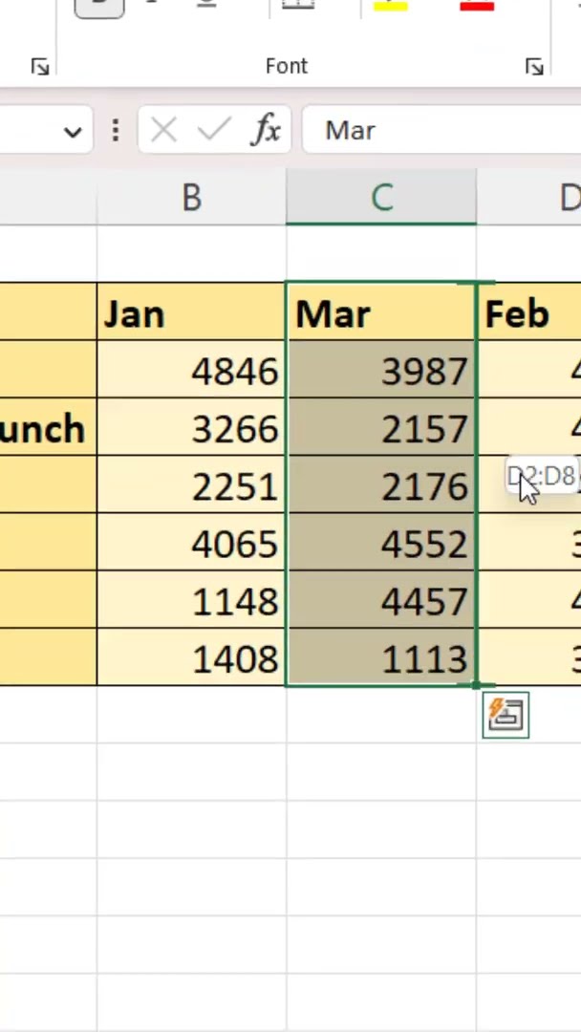
Task: Expand the Name Box dropdown
Action: click(73, 132)
